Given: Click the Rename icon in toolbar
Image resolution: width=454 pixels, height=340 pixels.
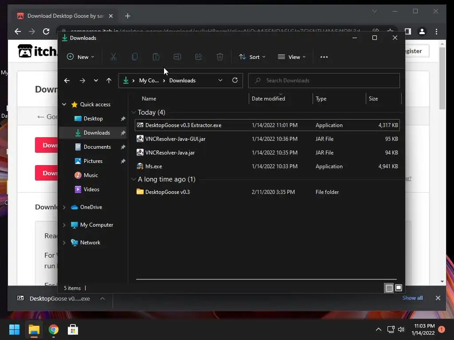Looking at the screenshot, I should pyautogui.click(x=177, y=57).
